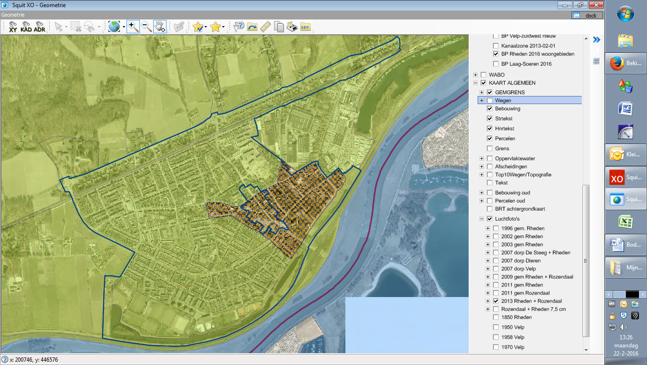Screen dimensions: 647x365
Task: Collapse the layer panel with double-arrow
Action: (596, 39)
